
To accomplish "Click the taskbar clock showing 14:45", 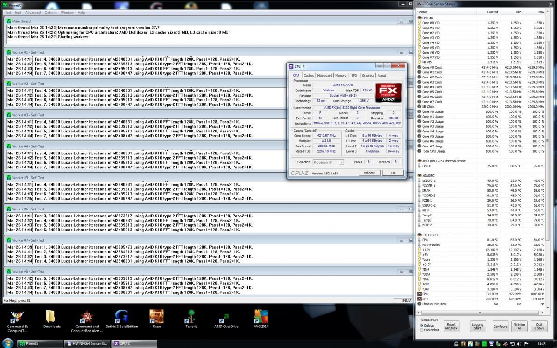I will click(542, 344).
